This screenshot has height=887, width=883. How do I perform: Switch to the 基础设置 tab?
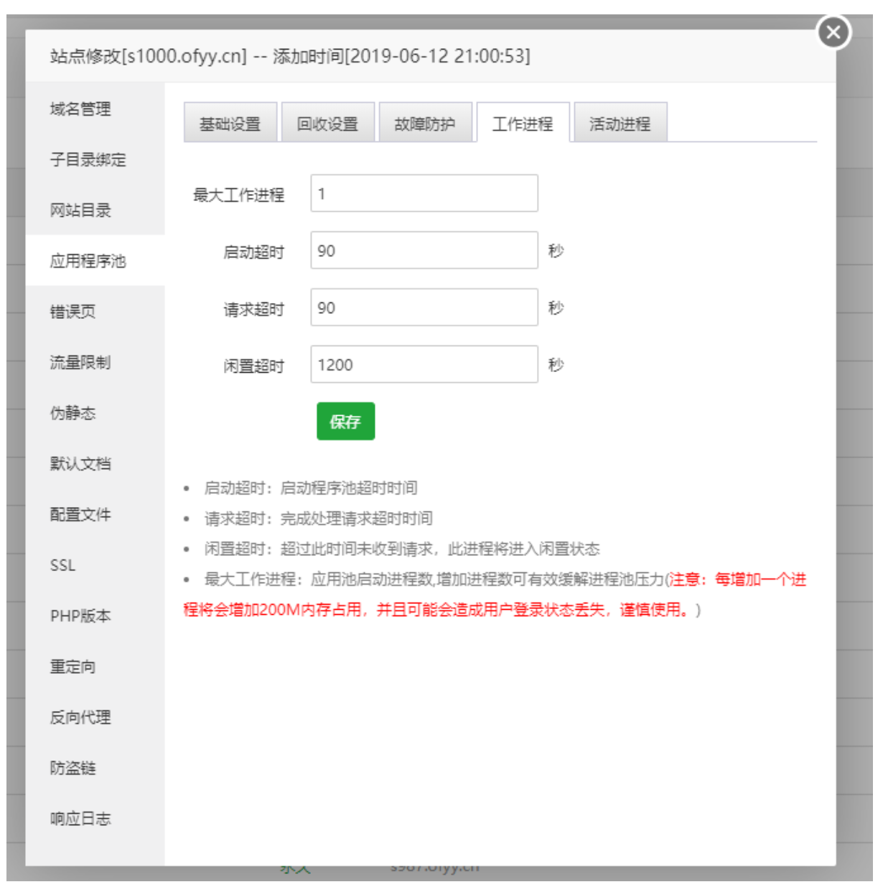coord(231,123)
